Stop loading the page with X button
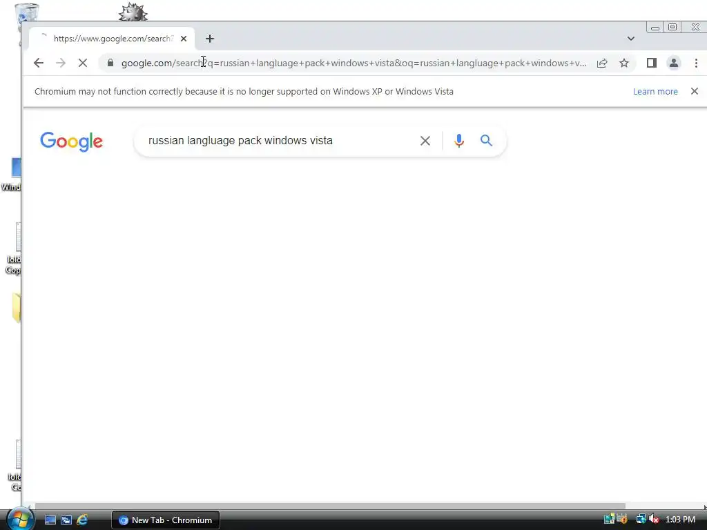 click(83, 63)
